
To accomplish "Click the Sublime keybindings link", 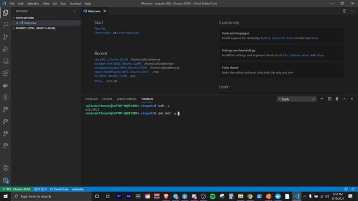I will tap(295, 55).
